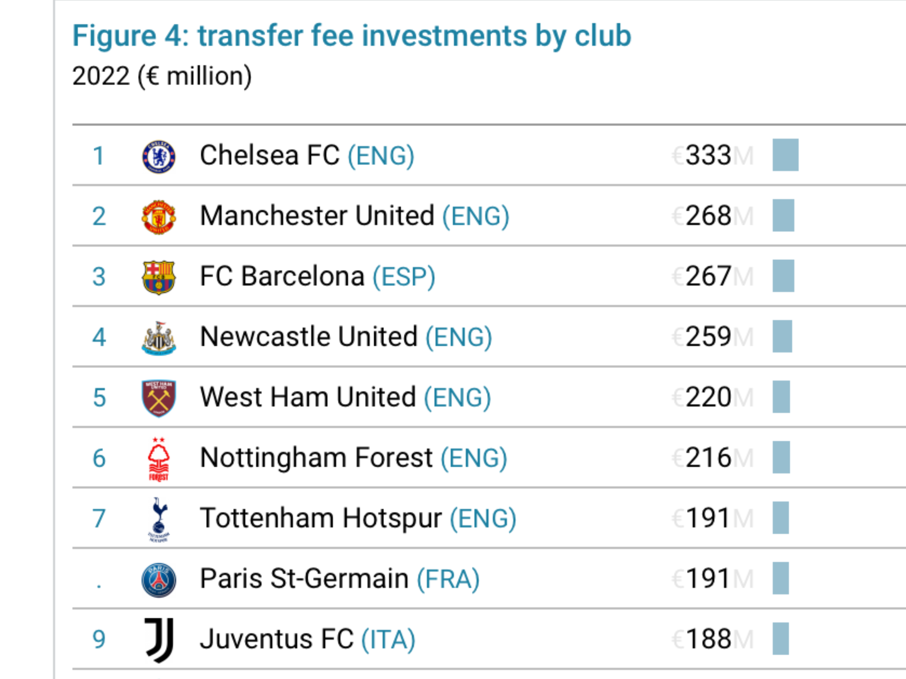
Task: Click the Chelsea FC club crest
Action: tap(159, 156)
